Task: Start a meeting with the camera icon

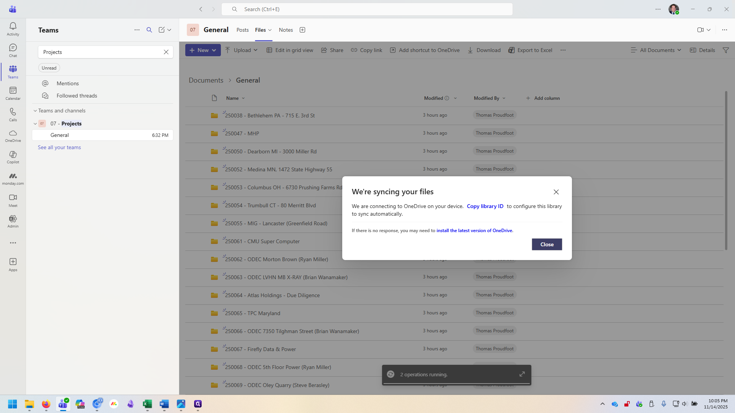Action: coord(701,29)
